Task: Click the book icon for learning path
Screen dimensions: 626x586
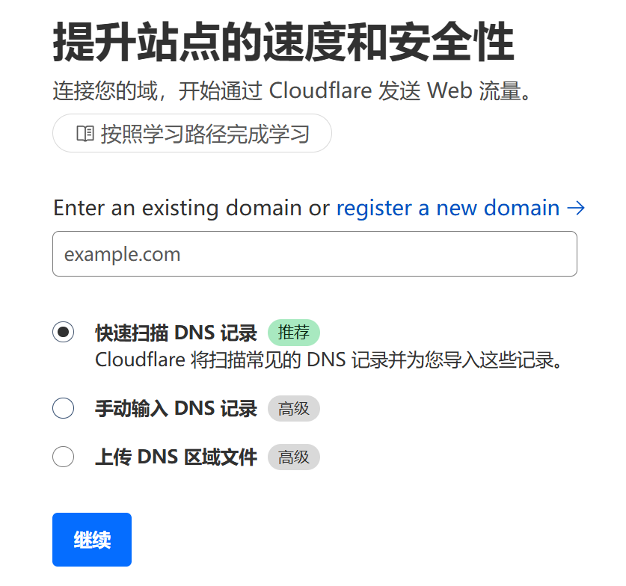Action: (85, 134)
